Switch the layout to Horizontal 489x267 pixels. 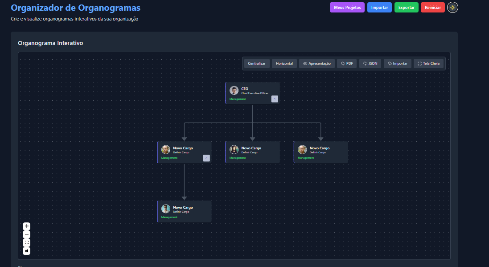click(284, 63)
